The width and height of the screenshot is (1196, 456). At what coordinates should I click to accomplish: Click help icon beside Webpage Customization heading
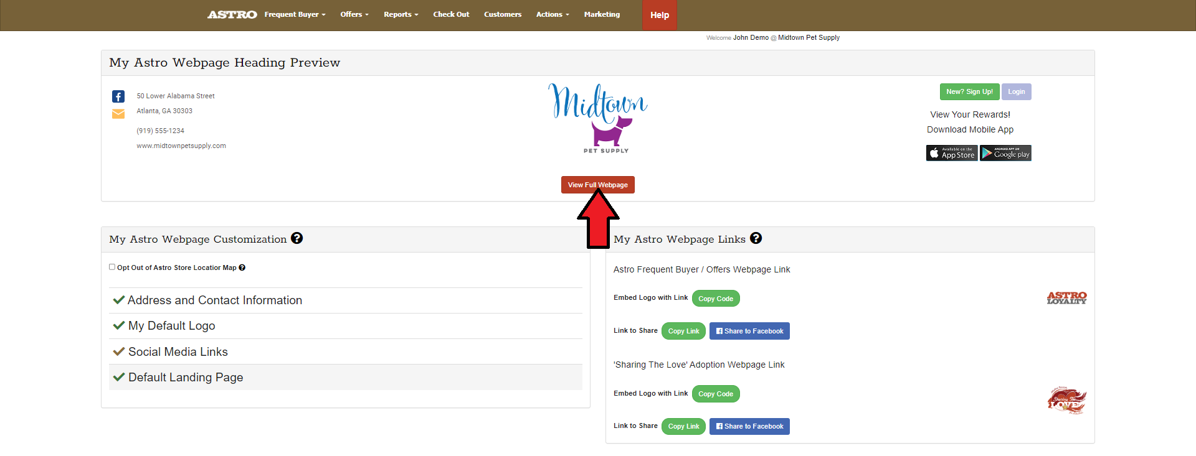[x=297, y=238]
